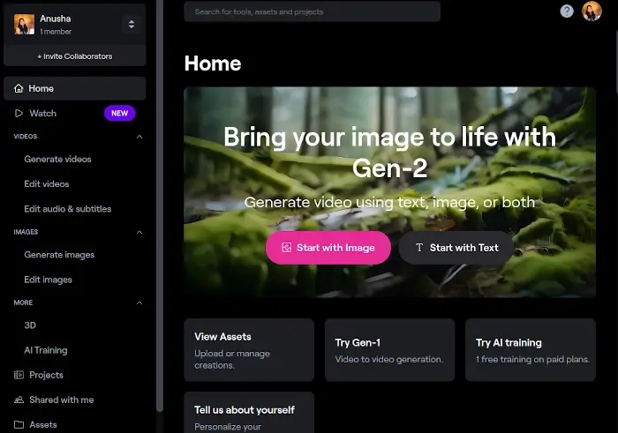Click Invite Collaborators button
Image resolution: width=618 pixels, height=433 pixels.
click(75, 56)
